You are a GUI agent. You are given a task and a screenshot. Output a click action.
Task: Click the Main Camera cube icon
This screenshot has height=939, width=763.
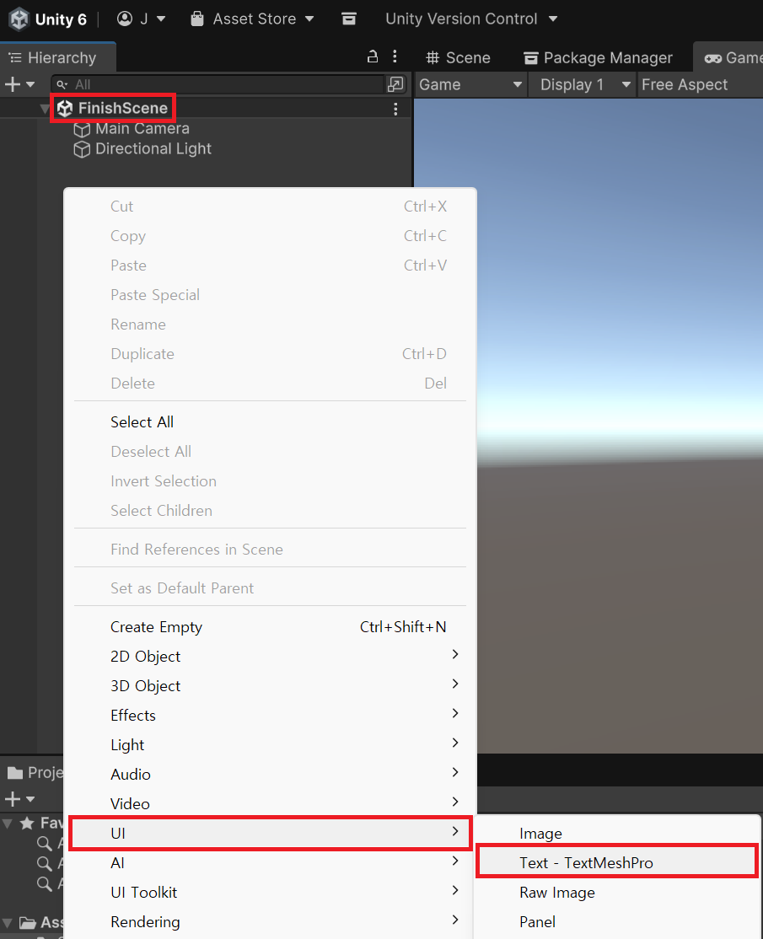82,129
